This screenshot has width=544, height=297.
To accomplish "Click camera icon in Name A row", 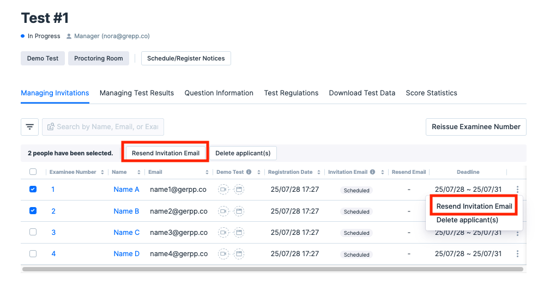I will [x=223, y=190].
